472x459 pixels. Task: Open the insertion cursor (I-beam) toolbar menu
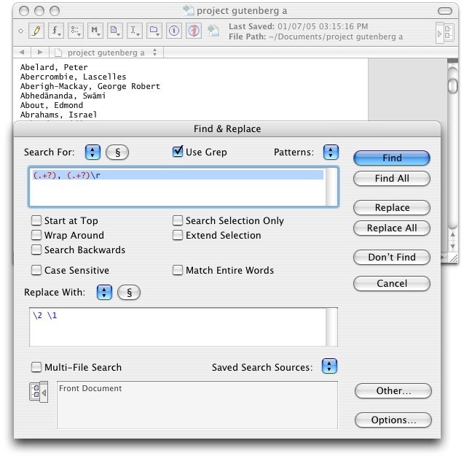(x=135, y=31)
